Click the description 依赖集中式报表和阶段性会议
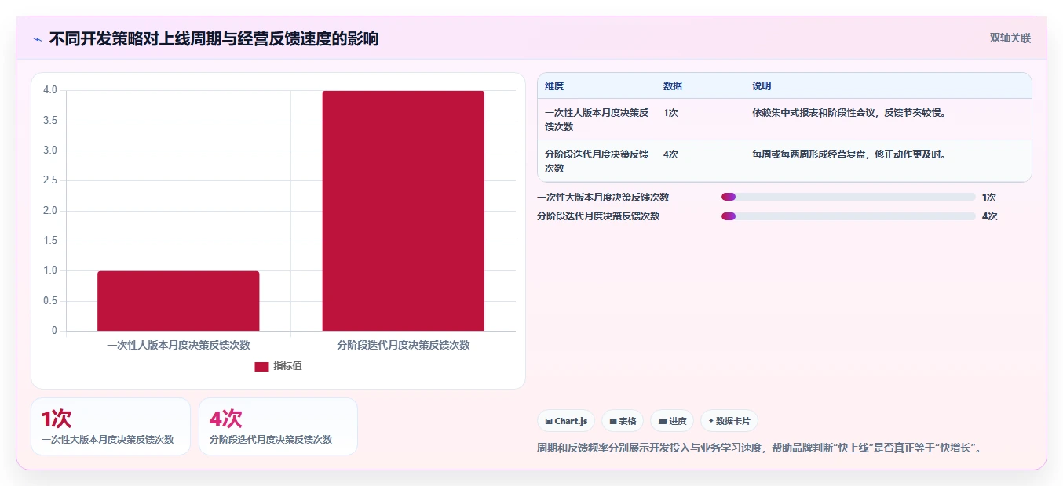The height and width of the screenshot is (486, 1063). coord(850,113)
